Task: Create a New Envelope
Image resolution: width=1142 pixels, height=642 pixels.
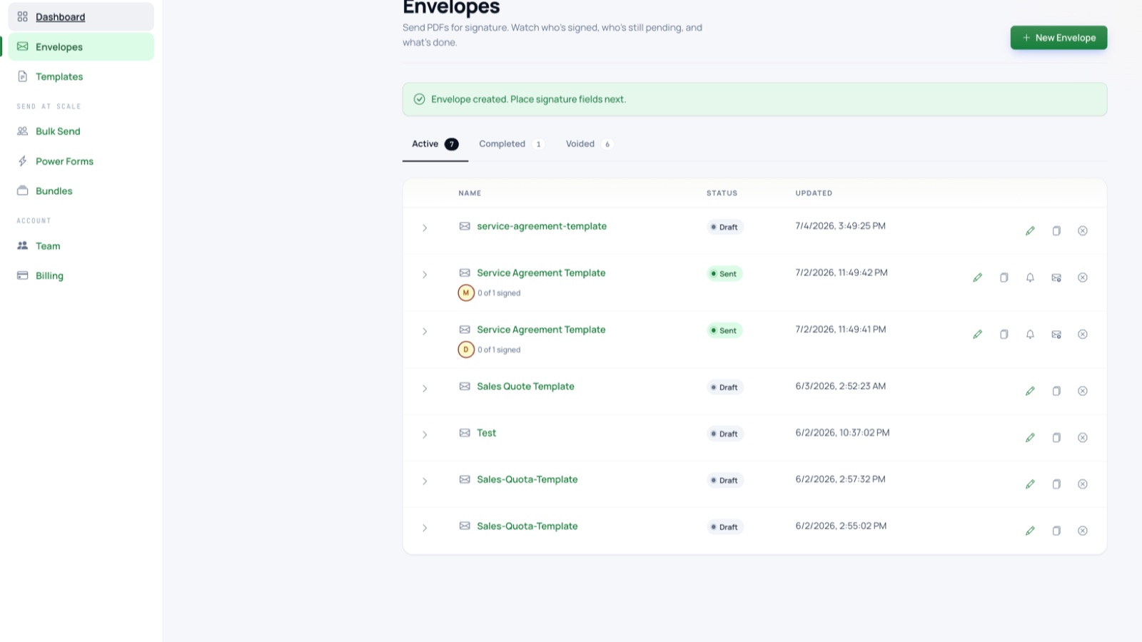Action: click(x=1058, y=38)
